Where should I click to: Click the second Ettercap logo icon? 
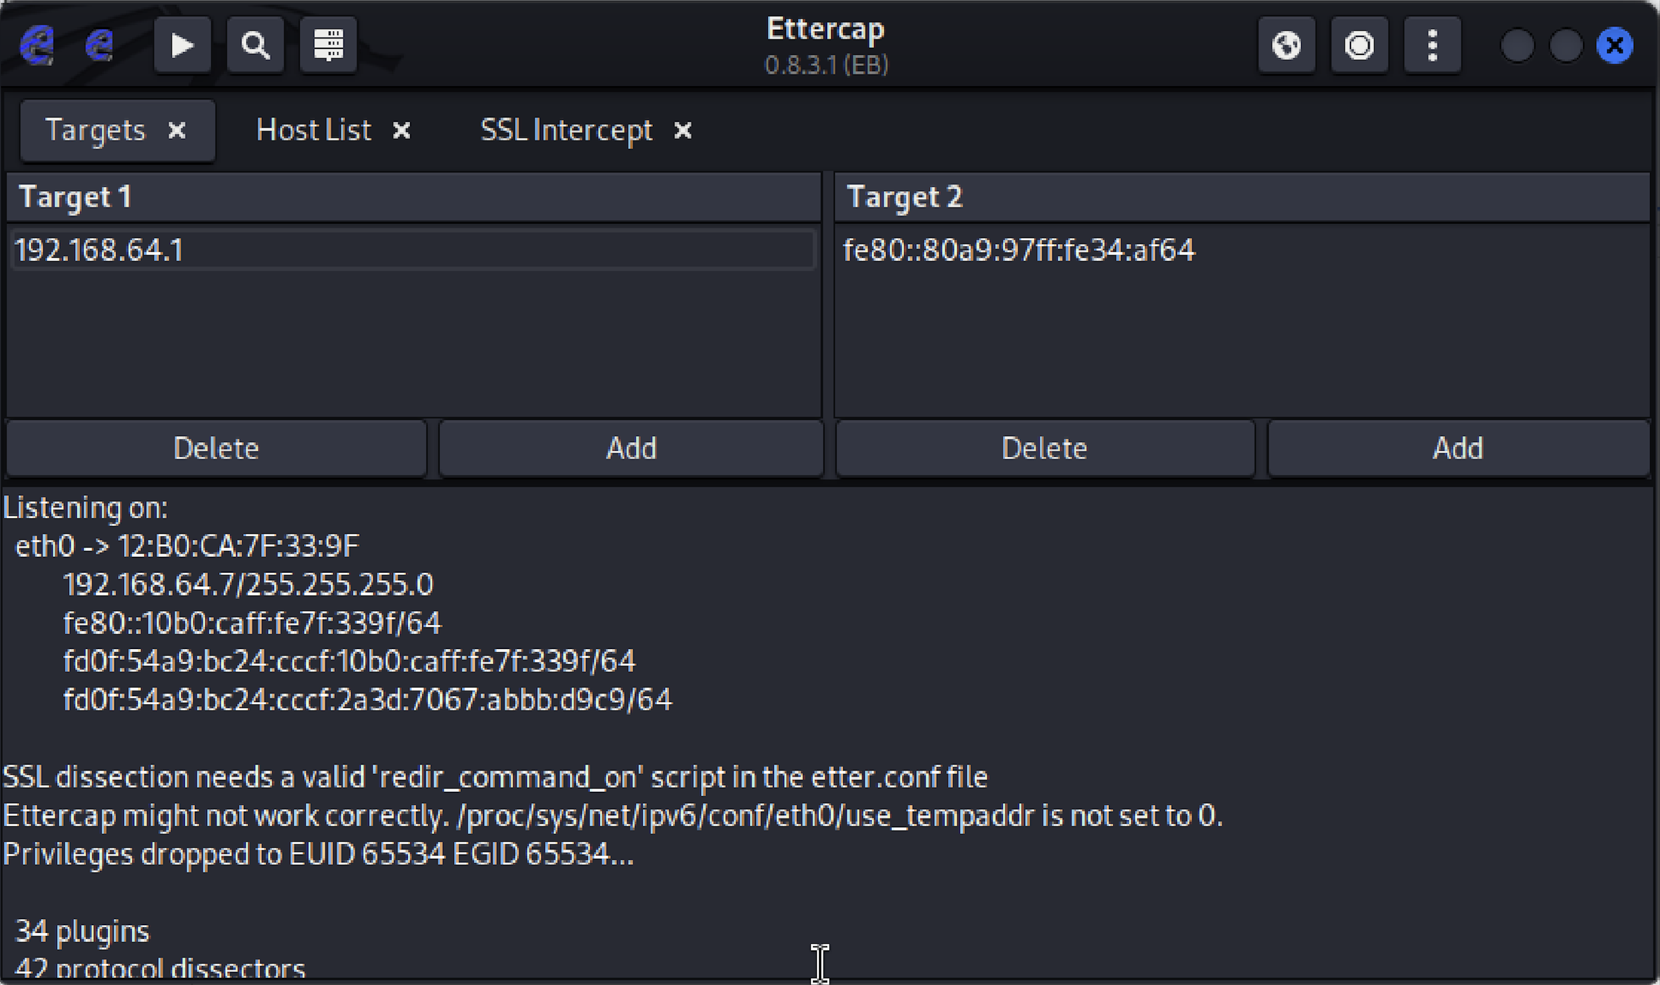tap(99, 45)
